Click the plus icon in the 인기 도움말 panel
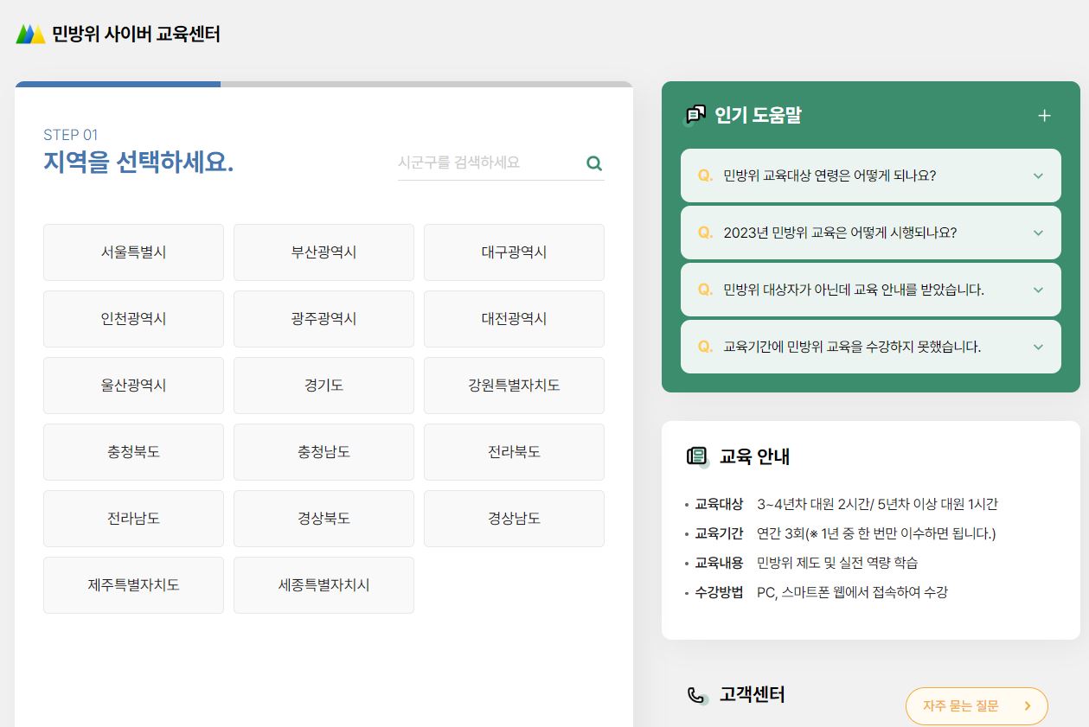 1044,114
